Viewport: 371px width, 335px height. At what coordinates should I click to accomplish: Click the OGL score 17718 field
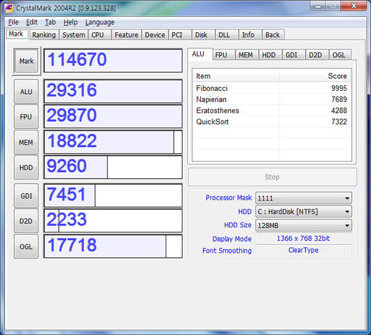click(113, 246)
